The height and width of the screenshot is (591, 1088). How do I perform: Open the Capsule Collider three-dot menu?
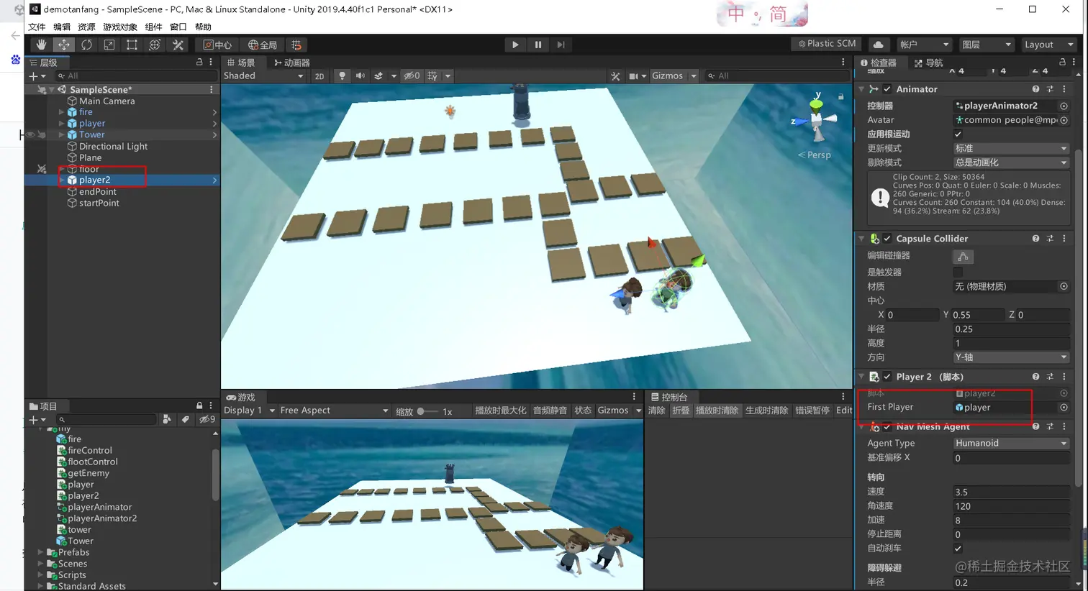click(x=1064, y=239)
